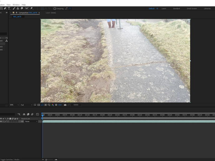The image size is (215, 161).
Task: Adjust the exposure value +0.0
Action: point(60,105)
